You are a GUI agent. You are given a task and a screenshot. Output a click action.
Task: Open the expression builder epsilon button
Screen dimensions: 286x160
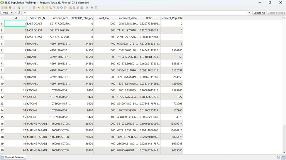(19, 13)
